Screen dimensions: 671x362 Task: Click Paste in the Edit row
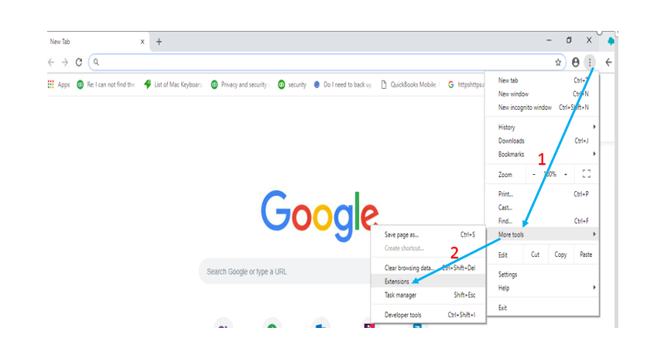coord(586,254)
